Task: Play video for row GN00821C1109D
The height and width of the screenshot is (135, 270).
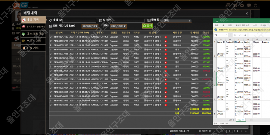Action: tap(166, 84)
